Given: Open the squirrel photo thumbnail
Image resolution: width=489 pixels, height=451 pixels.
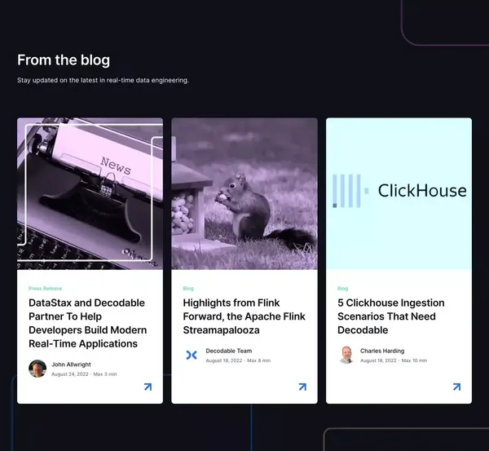Looking at the screenshot, I should pyautogui.click(x=244, y=193).
